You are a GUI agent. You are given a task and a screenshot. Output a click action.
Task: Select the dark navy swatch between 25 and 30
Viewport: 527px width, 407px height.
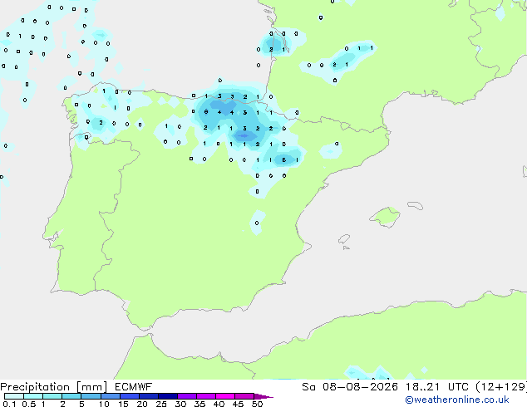pos(168,396)
